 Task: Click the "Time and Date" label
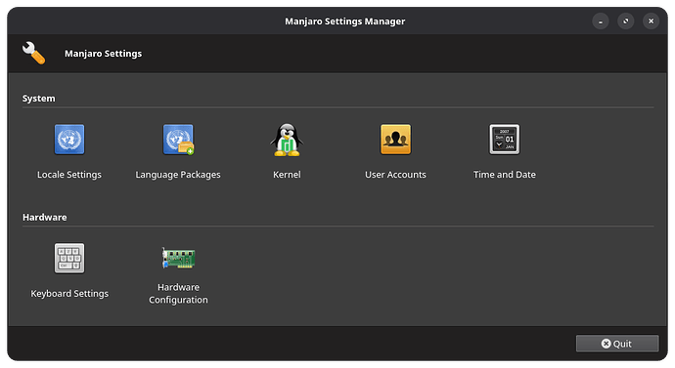point(505,175)
